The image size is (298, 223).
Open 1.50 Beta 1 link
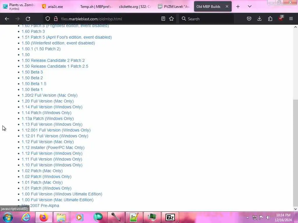pyautogui.click(x=32, y=89)
